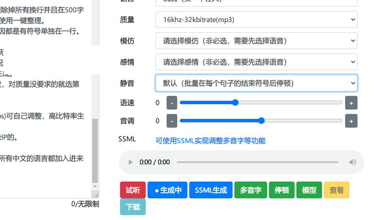Screen dimensions: 381x220
Task: Open the 感情 selection dropdown
Action: pos(256,62)
